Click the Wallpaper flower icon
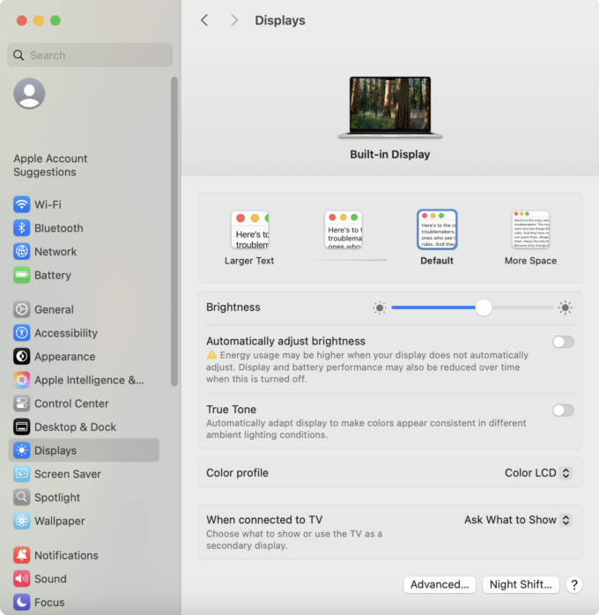The image size is (599, 615). tap(21, 521)
